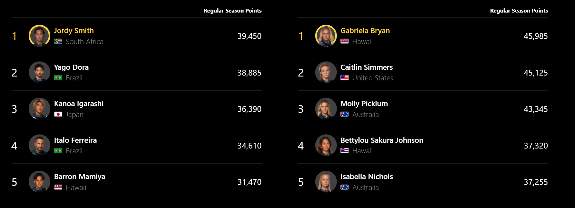Open the Isabella Nichols name link
This screenshot has height=208, width=575.
pyautogui.click(x=367, y=176)
